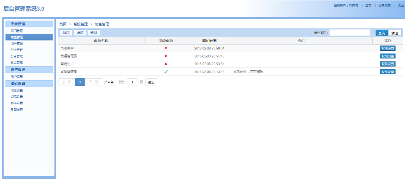Open 邮件设置 in the sidebar

click(x=17, y=103)
